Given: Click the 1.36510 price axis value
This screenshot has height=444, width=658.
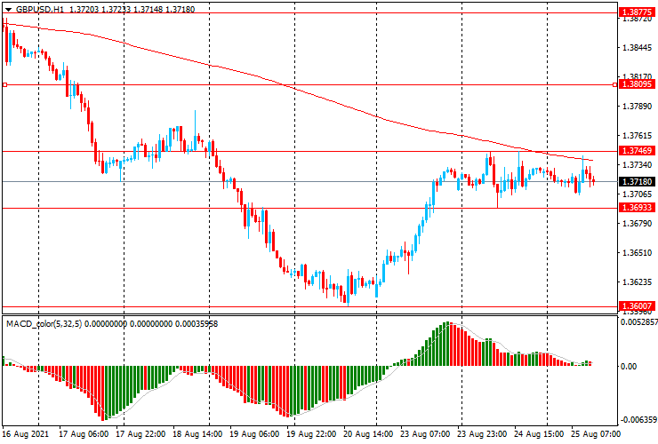Looking at the screenshot, I should tap(638, 253).
